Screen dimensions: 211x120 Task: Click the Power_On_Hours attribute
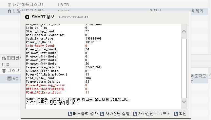pos(38,42)
